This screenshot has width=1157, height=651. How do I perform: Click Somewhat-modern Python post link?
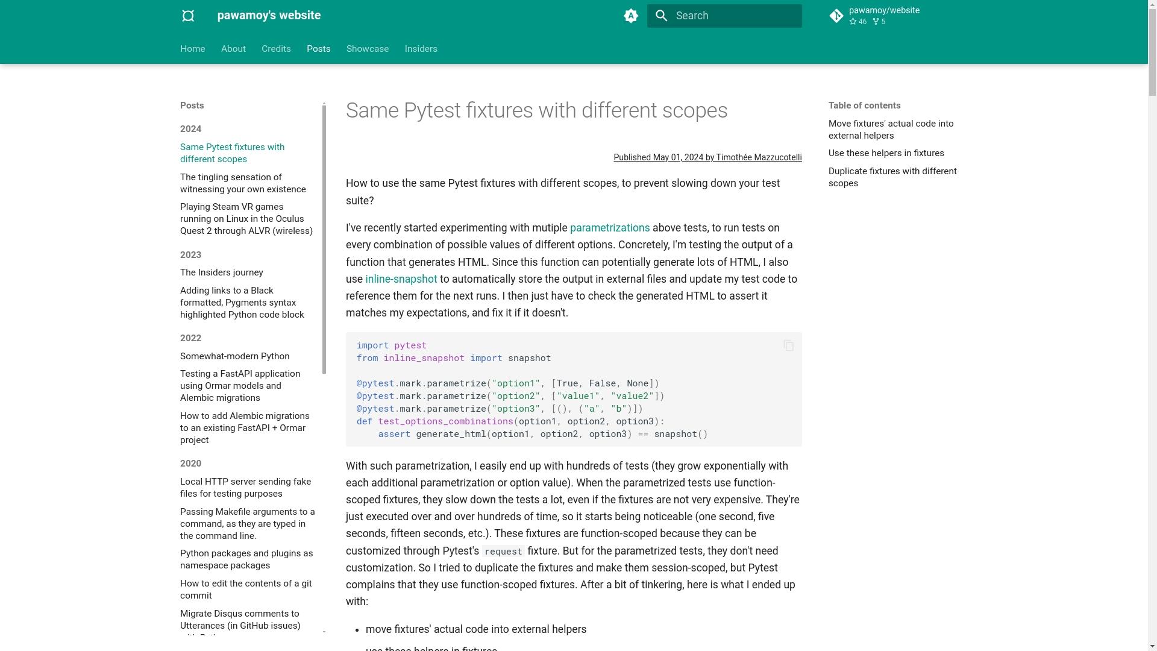pyautogui.click(x=234, y=355)
